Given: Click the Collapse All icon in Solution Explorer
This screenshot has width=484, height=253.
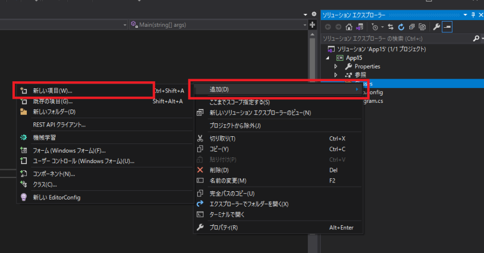Looking at the screenshot, I should [412, 27].
